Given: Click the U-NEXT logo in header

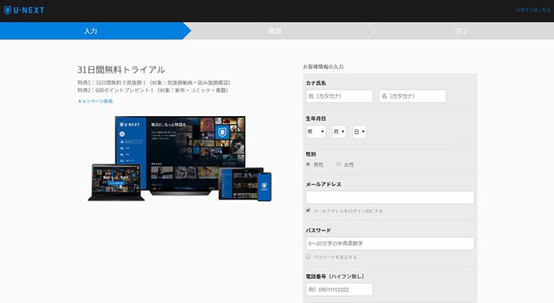Looking at the screenshot, I should coord(24,10).
